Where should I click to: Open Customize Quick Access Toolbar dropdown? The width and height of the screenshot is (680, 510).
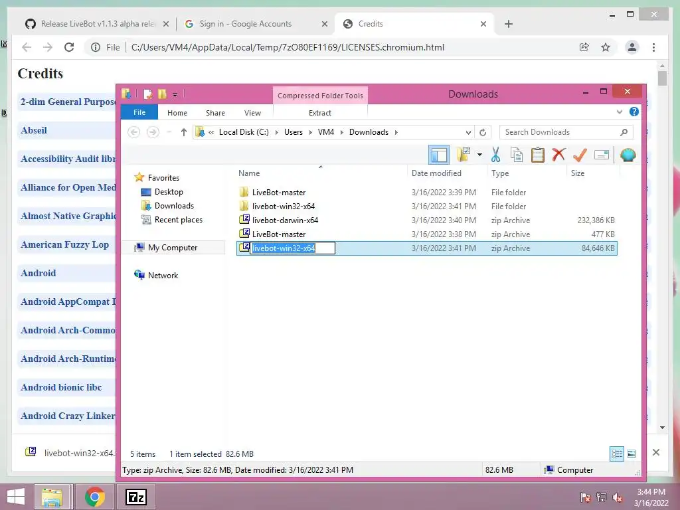coord(175,94)
